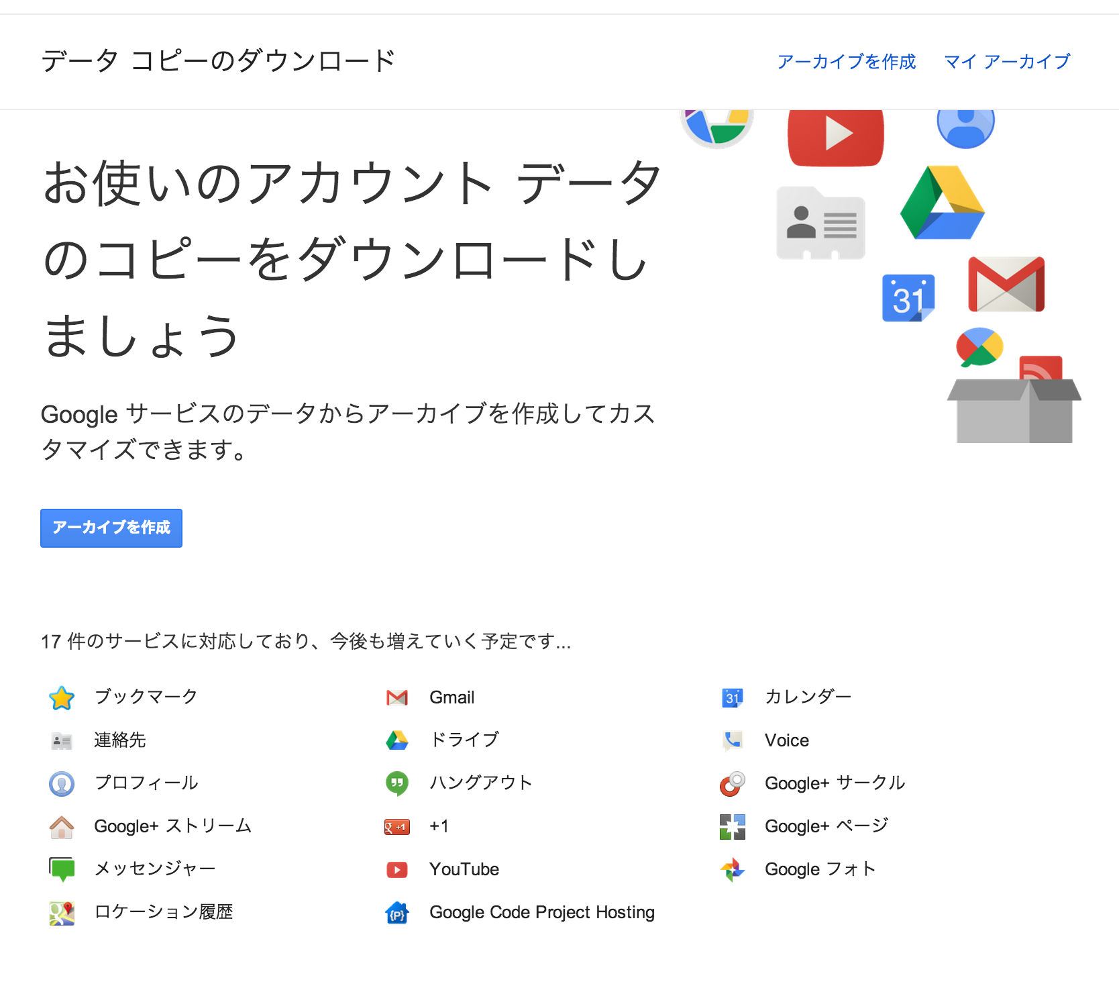Click the Google サービスのデータ description paragraph
The height and width of the screenshot is (984, 1119).
coord(348,432)
